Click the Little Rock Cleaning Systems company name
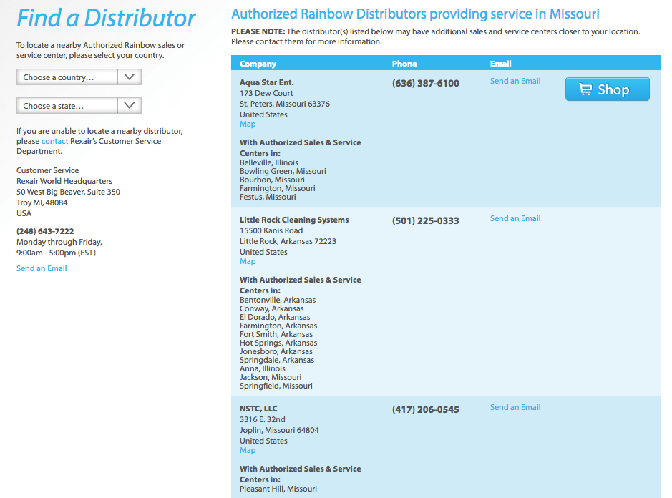The image size is (672, 498). pyautogui.click(x=294, y=220)
